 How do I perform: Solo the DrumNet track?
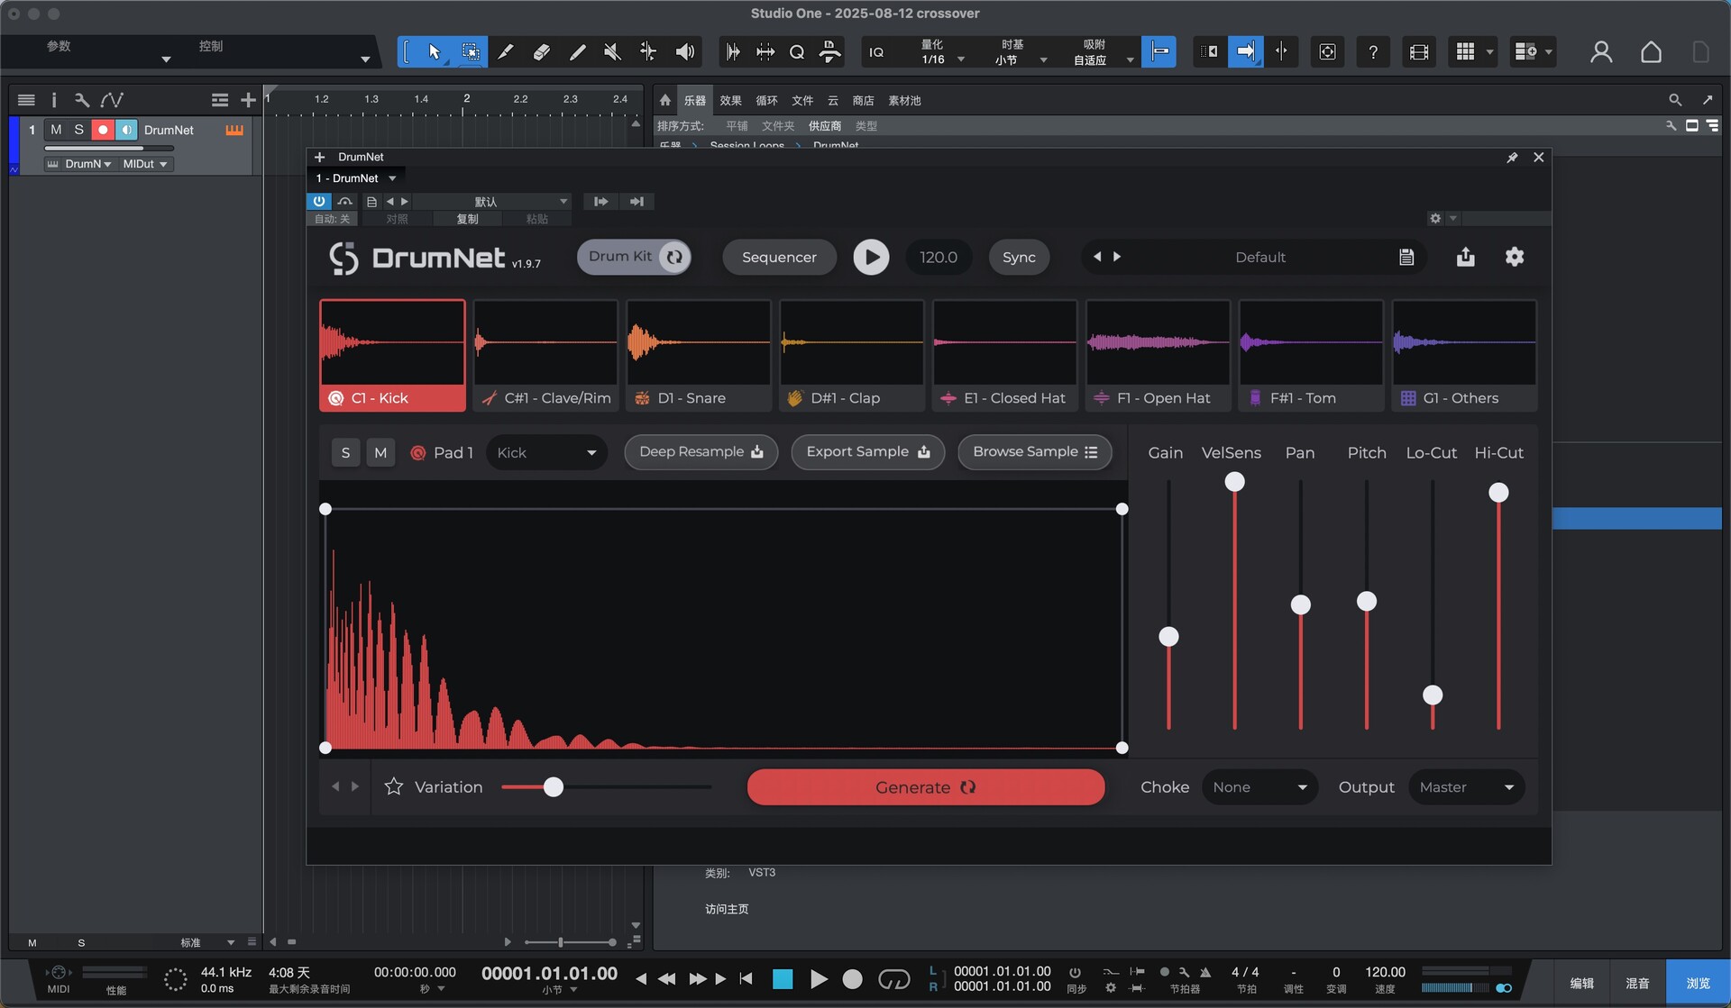click(79, 130)
